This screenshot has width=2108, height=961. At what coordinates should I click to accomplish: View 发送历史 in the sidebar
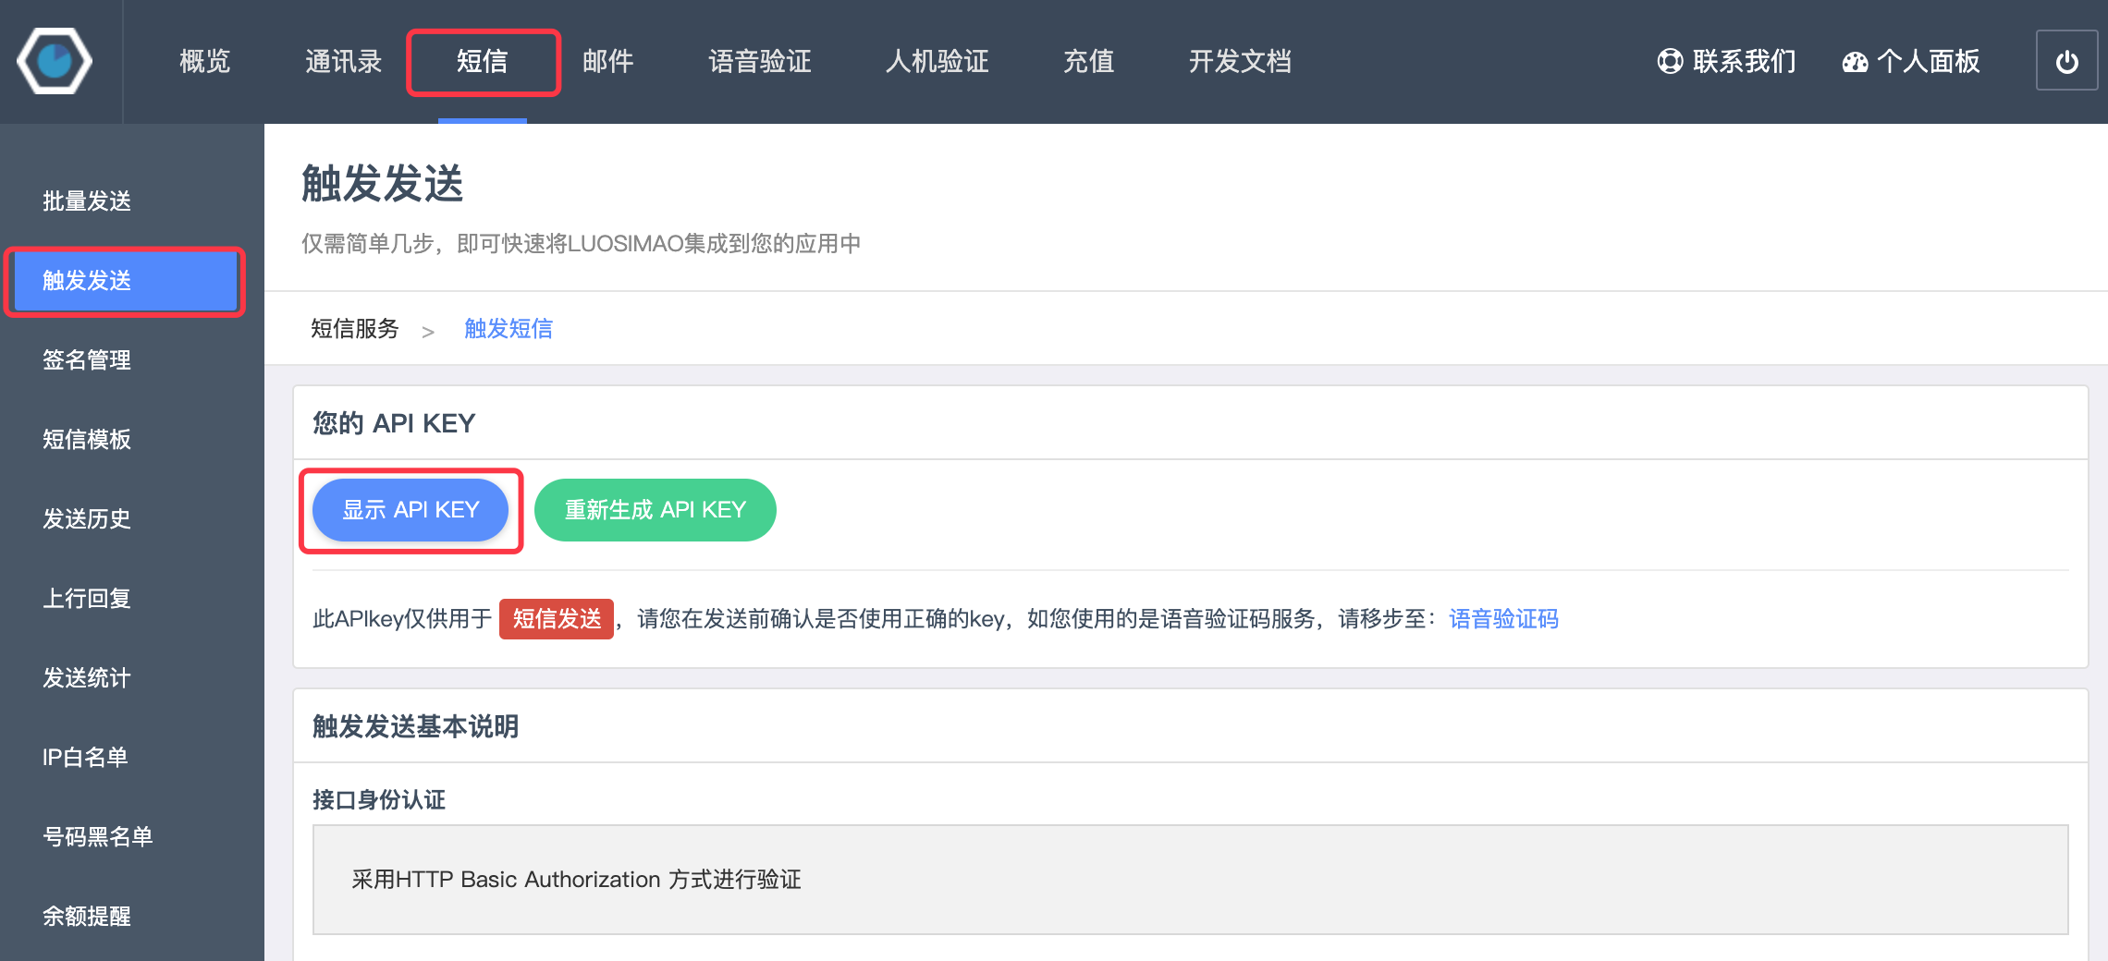coord(87,519)
